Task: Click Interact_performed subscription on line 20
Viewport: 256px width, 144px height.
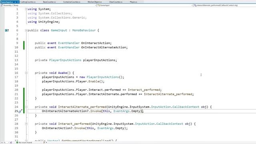Action: pos(144,90)
